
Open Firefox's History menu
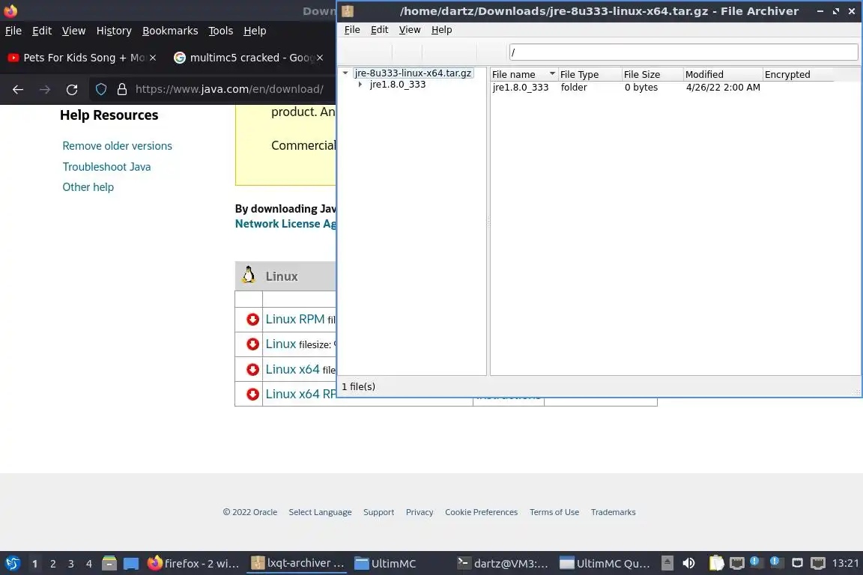click(114, 31)
